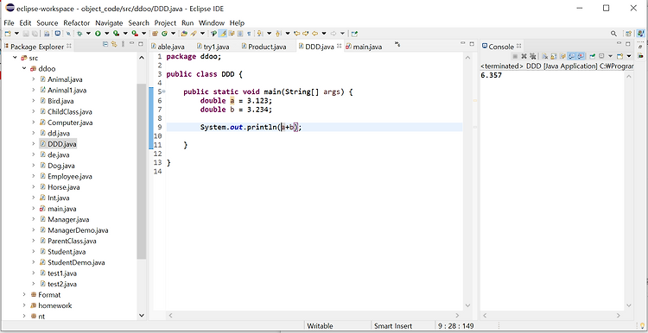Toggle Show Whitespace Characters
This screenshot has width=648, height=333.
pos(249,34)
